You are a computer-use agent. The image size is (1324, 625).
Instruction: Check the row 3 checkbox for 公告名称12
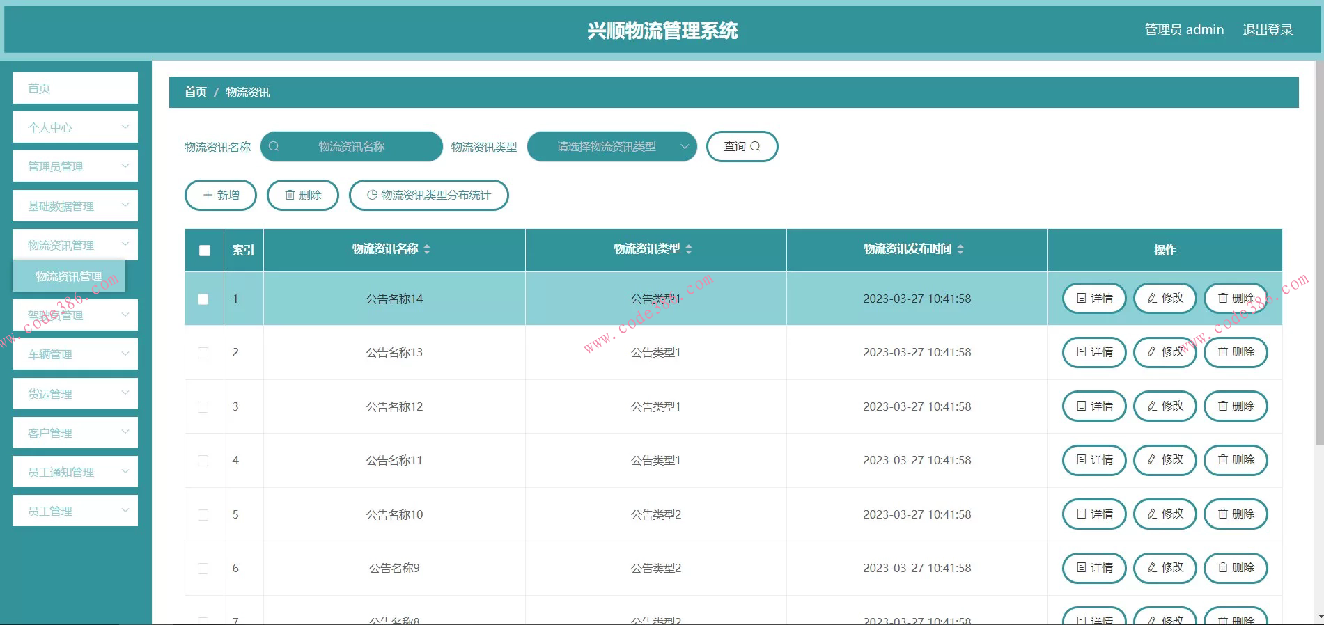203,407
